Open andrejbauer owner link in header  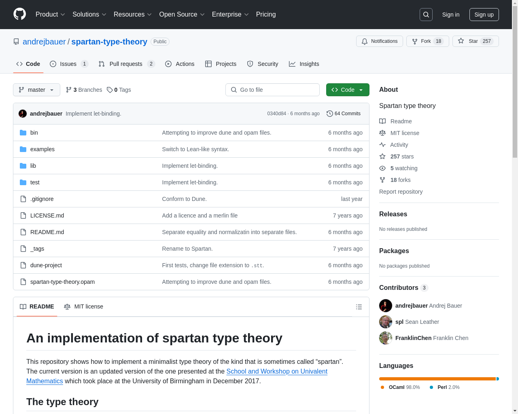click(x=44, y=42)
